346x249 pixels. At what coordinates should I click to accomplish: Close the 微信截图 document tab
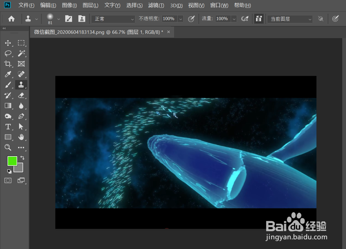point(169,32)
